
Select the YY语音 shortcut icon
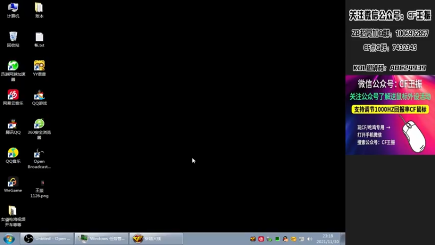point(39,69)
